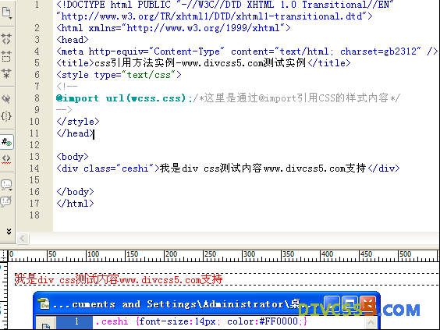Click the ruler origin corner box
The width and height of the screenshot is (440, 330).
coord(4,256)
